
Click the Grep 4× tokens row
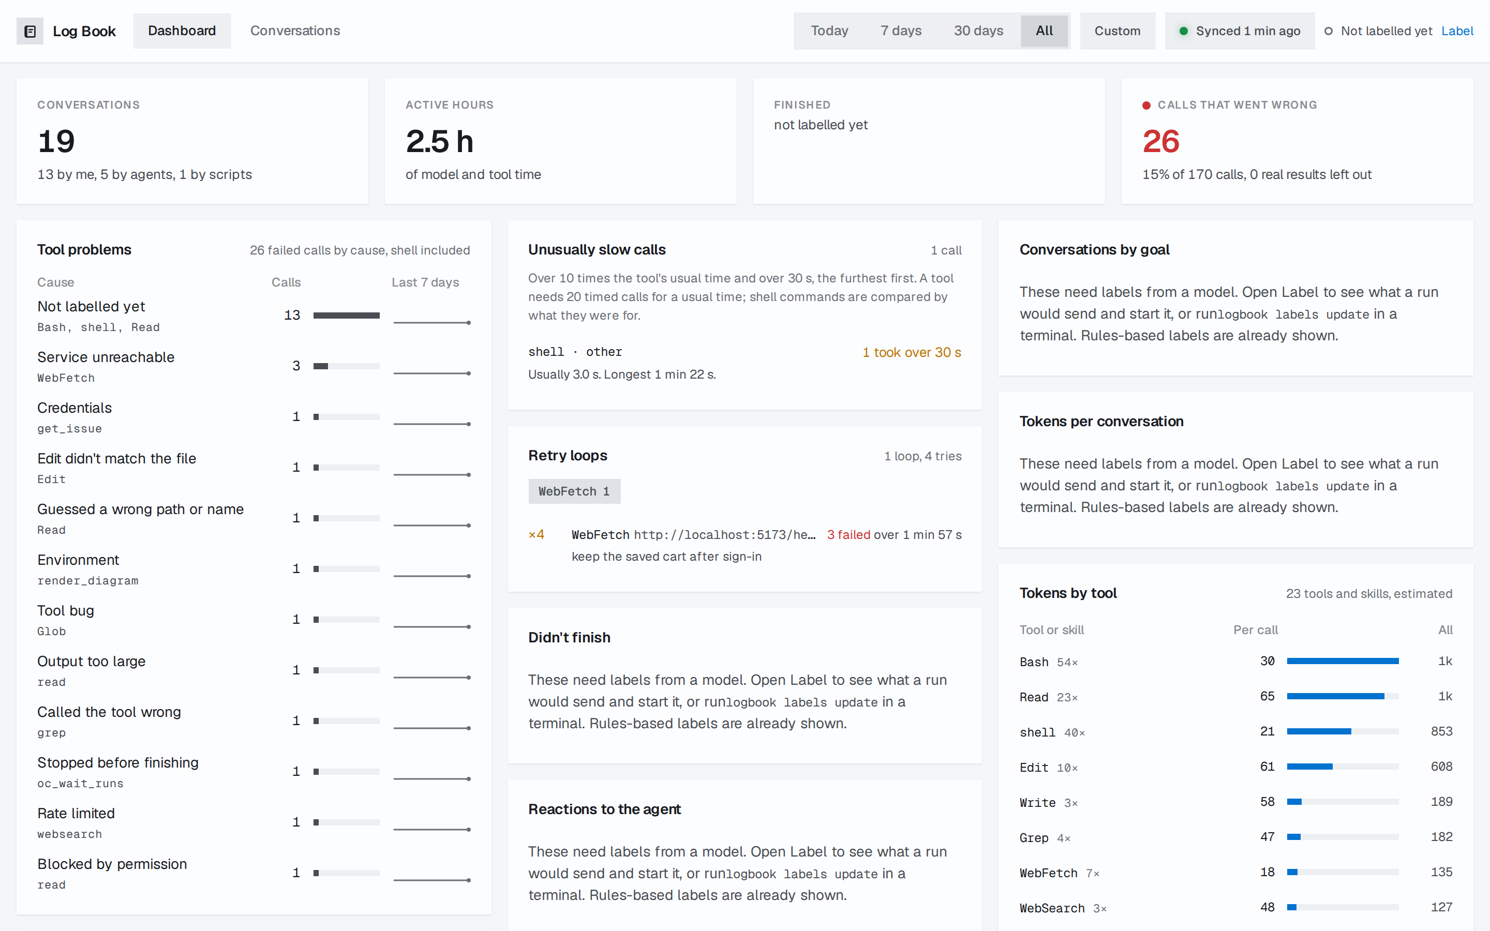pyautogui.click(x=1235, y=837)
